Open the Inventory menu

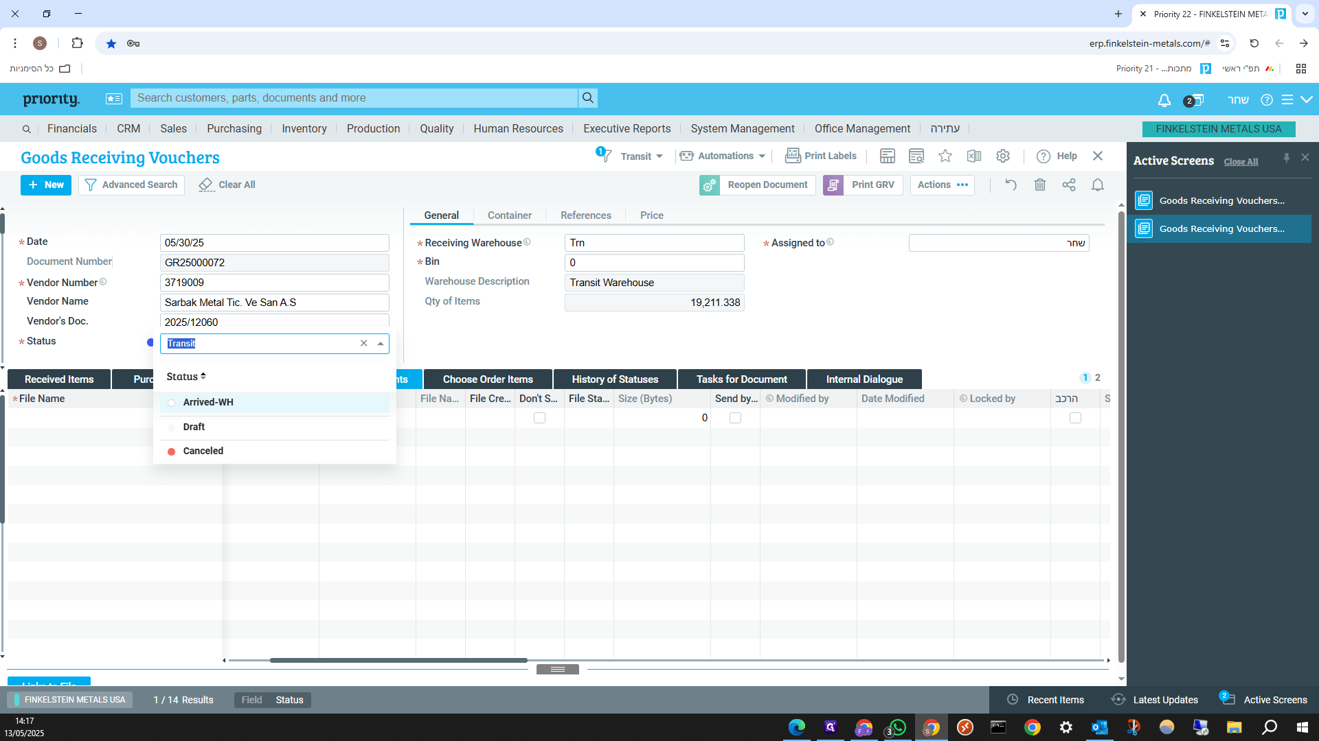click(304, 128)
